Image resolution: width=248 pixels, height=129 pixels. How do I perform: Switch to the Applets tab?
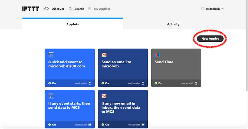[73, 24]
